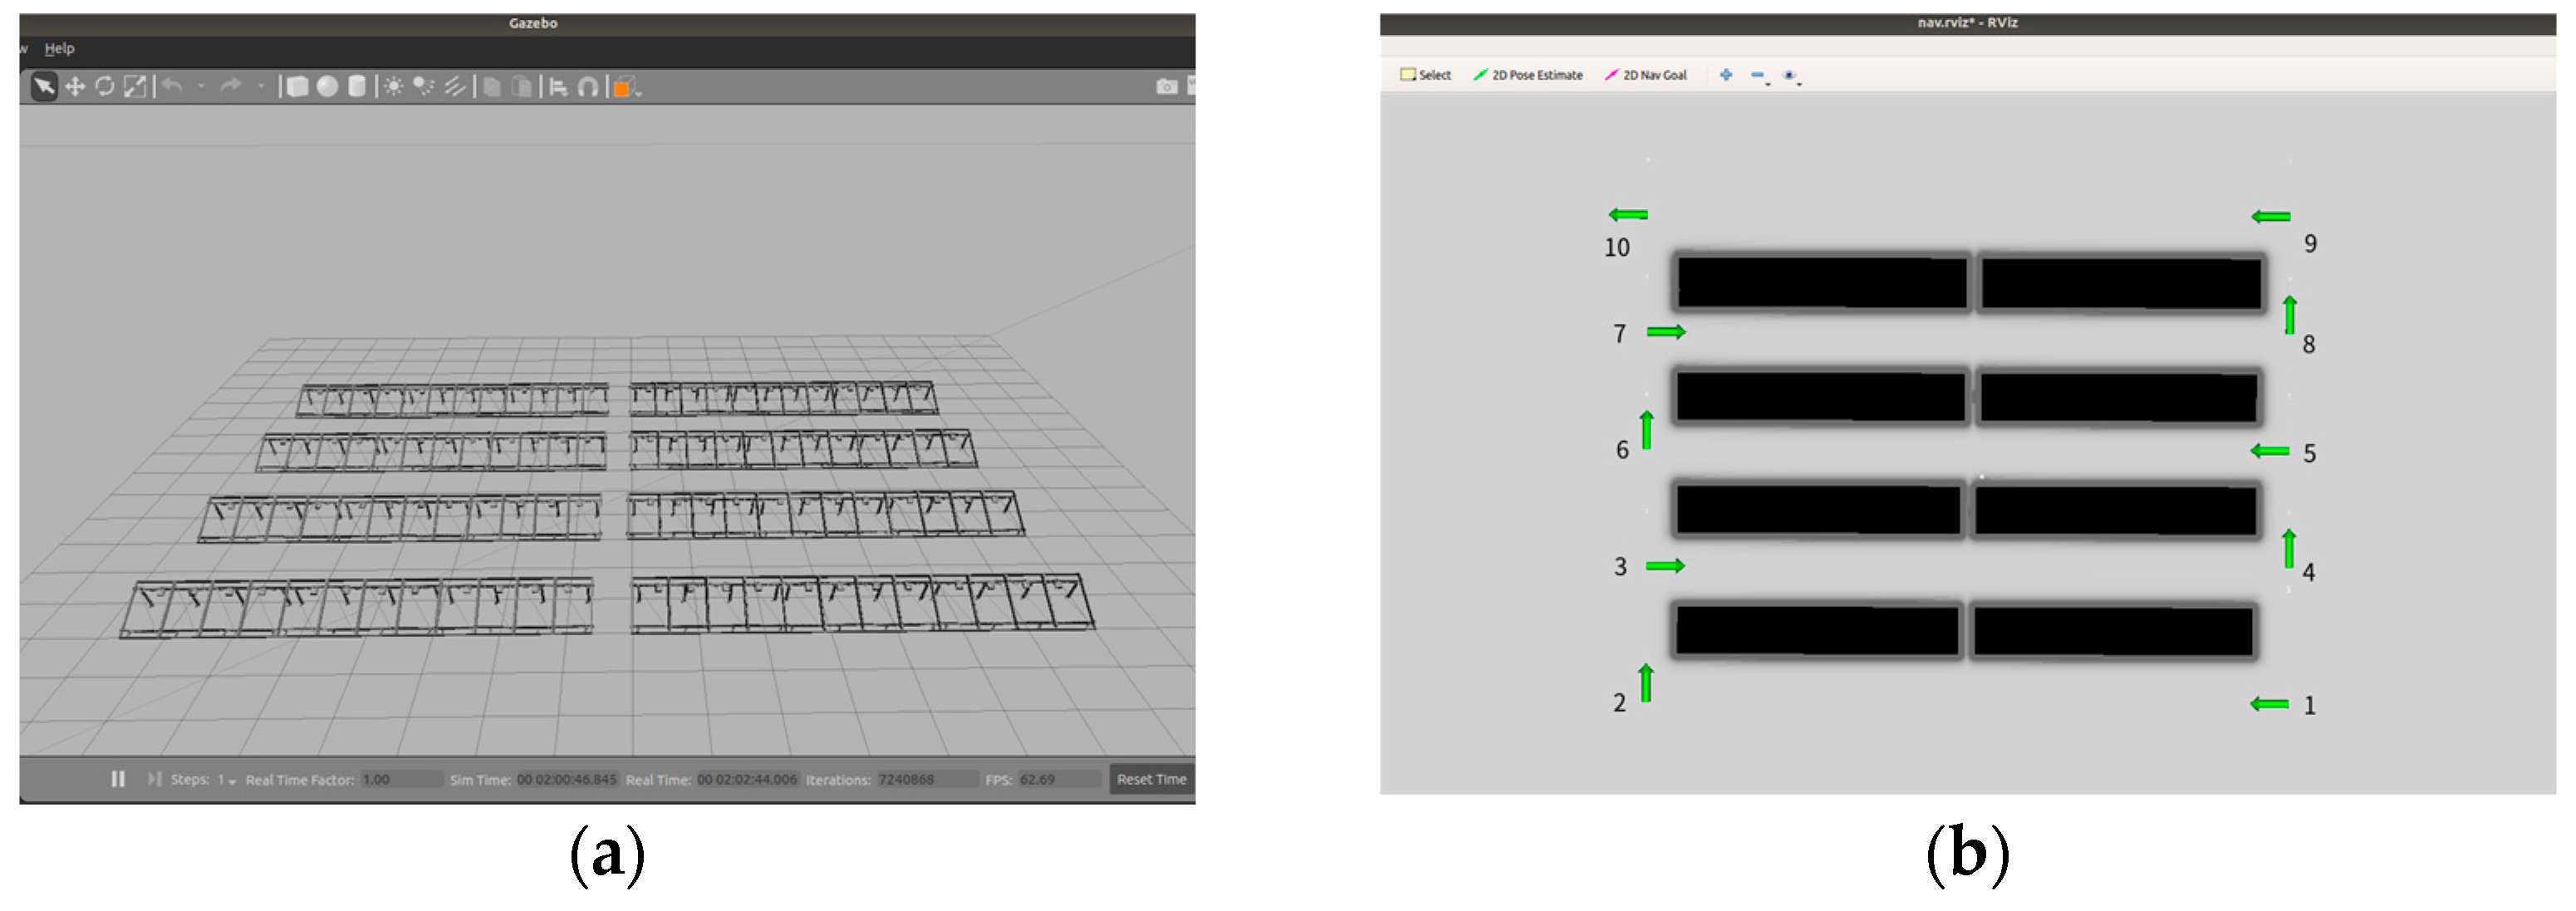
Task: Toggle the arrow selection mode
Action: [x=44, y=87]
